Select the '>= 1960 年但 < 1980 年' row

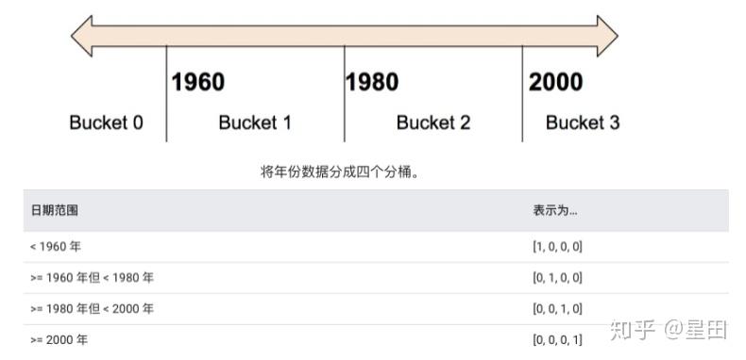click(x=376, y=278)
